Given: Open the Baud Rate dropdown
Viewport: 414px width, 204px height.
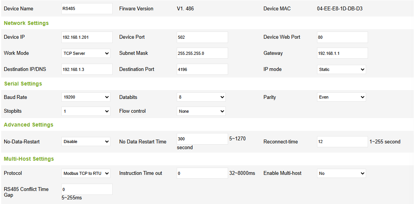Looking at the screenshot, I should coord(86,97).
